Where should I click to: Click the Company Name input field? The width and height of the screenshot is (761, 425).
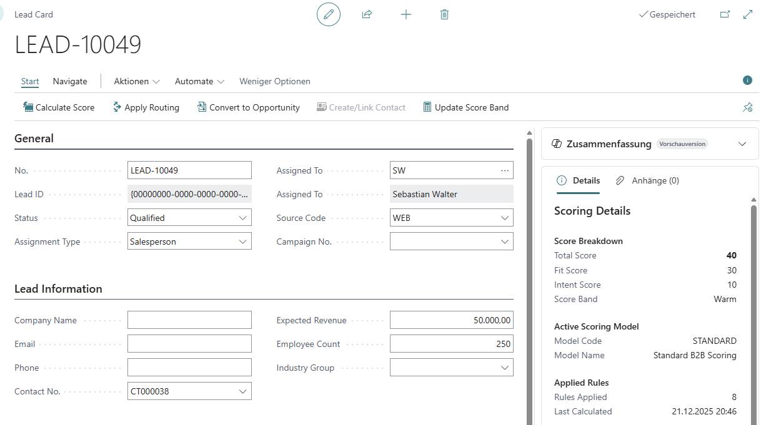click(189, 320)
